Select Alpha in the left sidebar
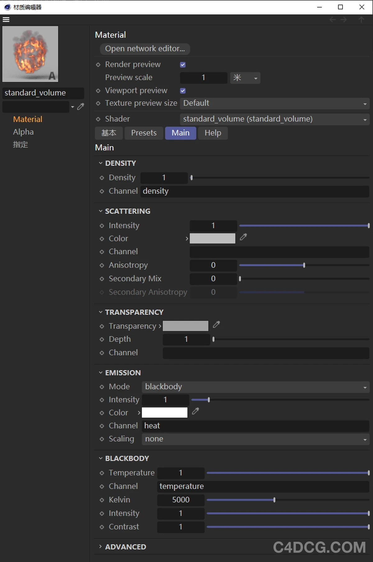This screenshot has height=562, width=373. pyautogui.click(x=23, y=132)
